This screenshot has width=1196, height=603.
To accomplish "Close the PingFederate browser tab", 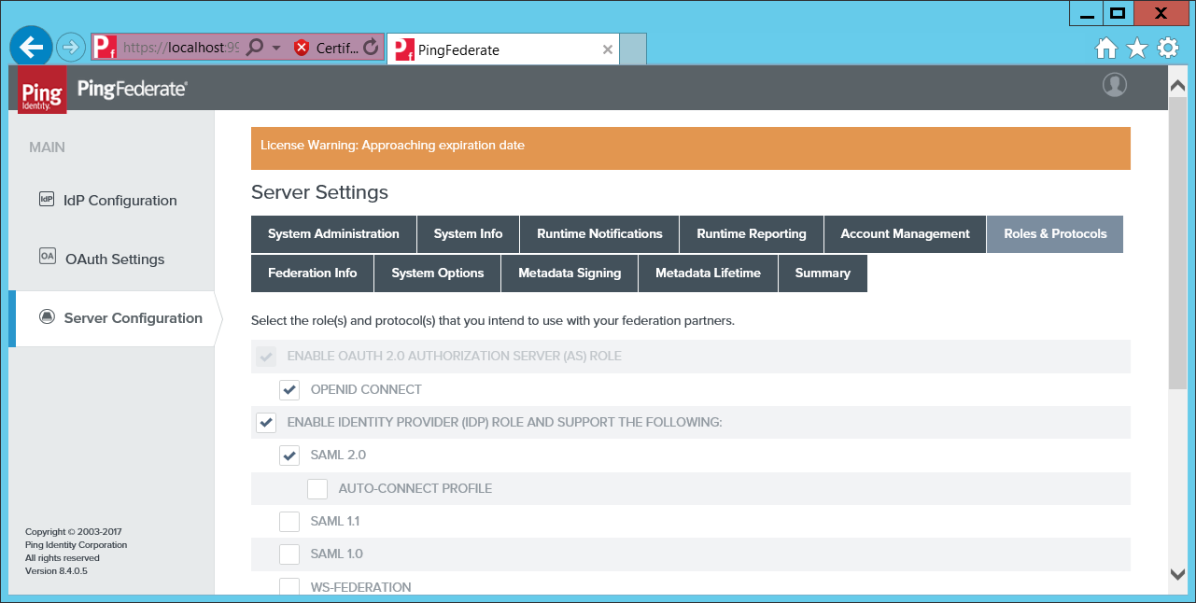I will [x=608, y=49].
